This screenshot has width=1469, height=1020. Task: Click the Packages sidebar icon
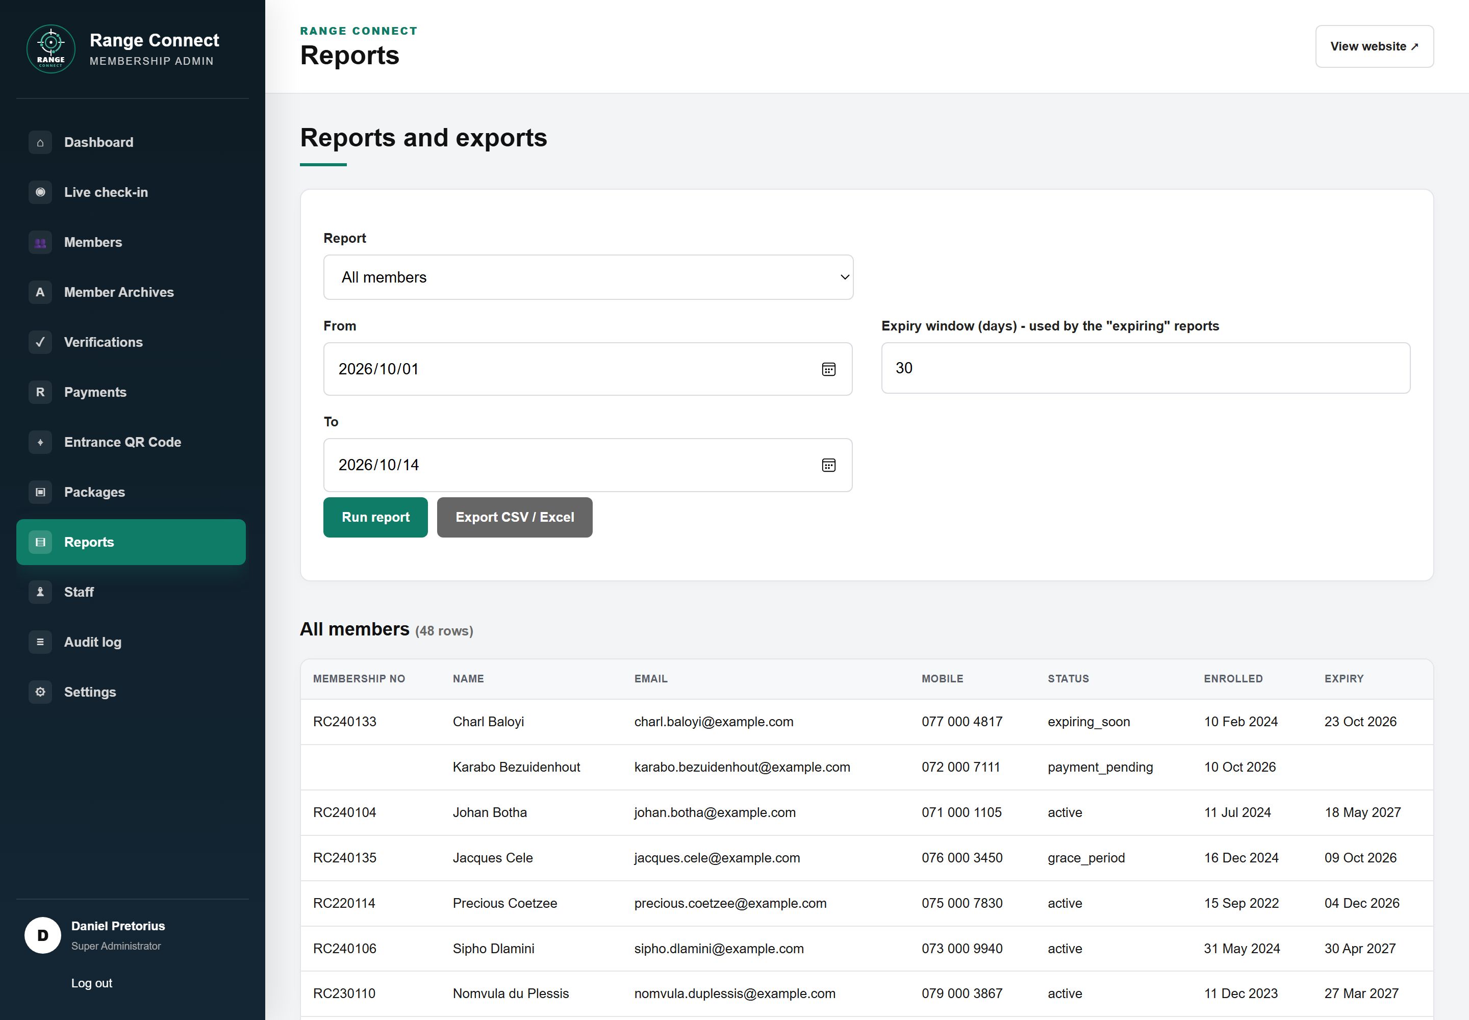[x=40, y=492]
